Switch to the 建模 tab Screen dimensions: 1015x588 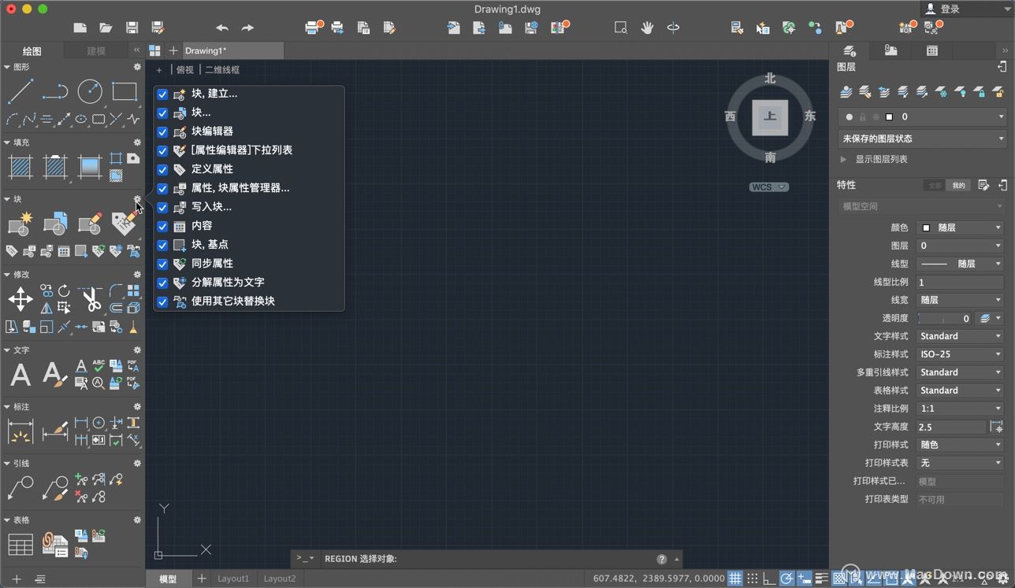click(x=95, y=51)
